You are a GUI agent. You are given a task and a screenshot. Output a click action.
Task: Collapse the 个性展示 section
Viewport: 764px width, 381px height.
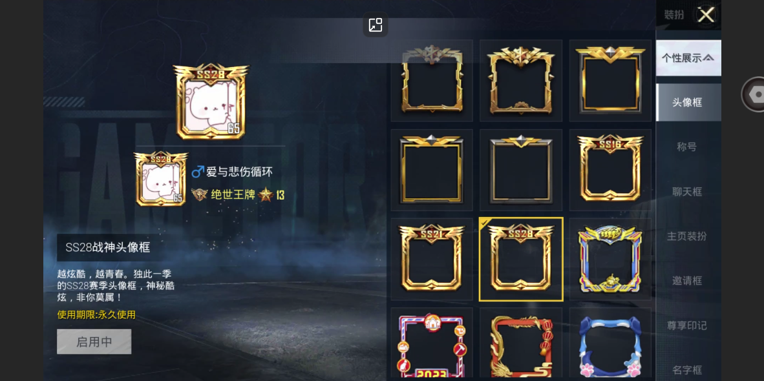coord(688,58)
